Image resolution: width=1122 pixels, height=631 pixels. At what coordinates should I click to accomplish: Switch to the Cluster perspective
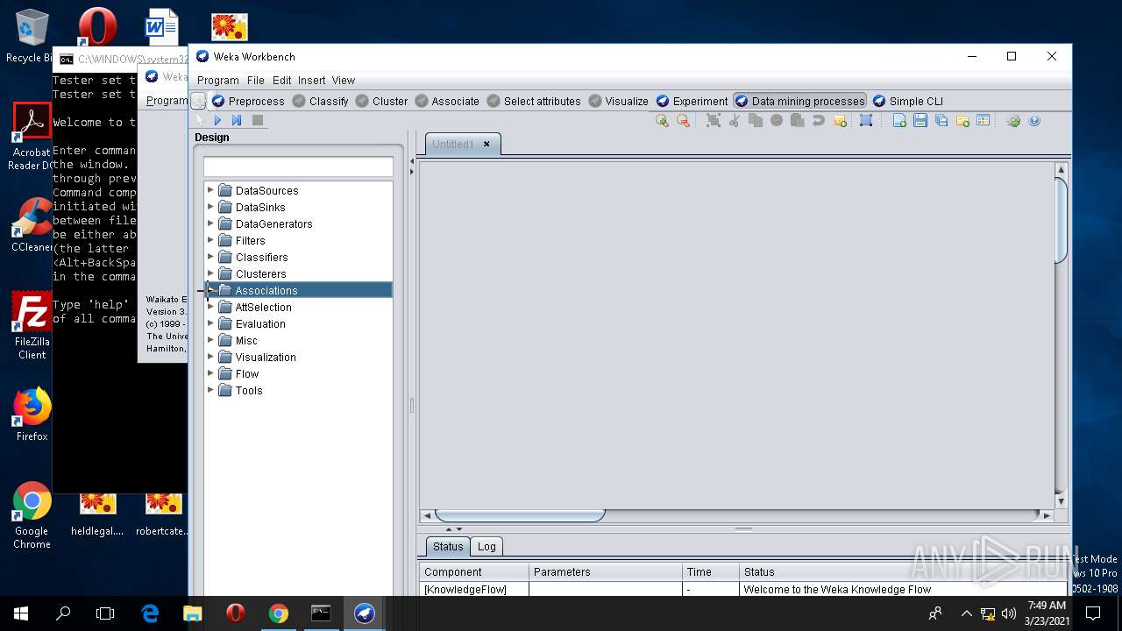pos(381,101)
